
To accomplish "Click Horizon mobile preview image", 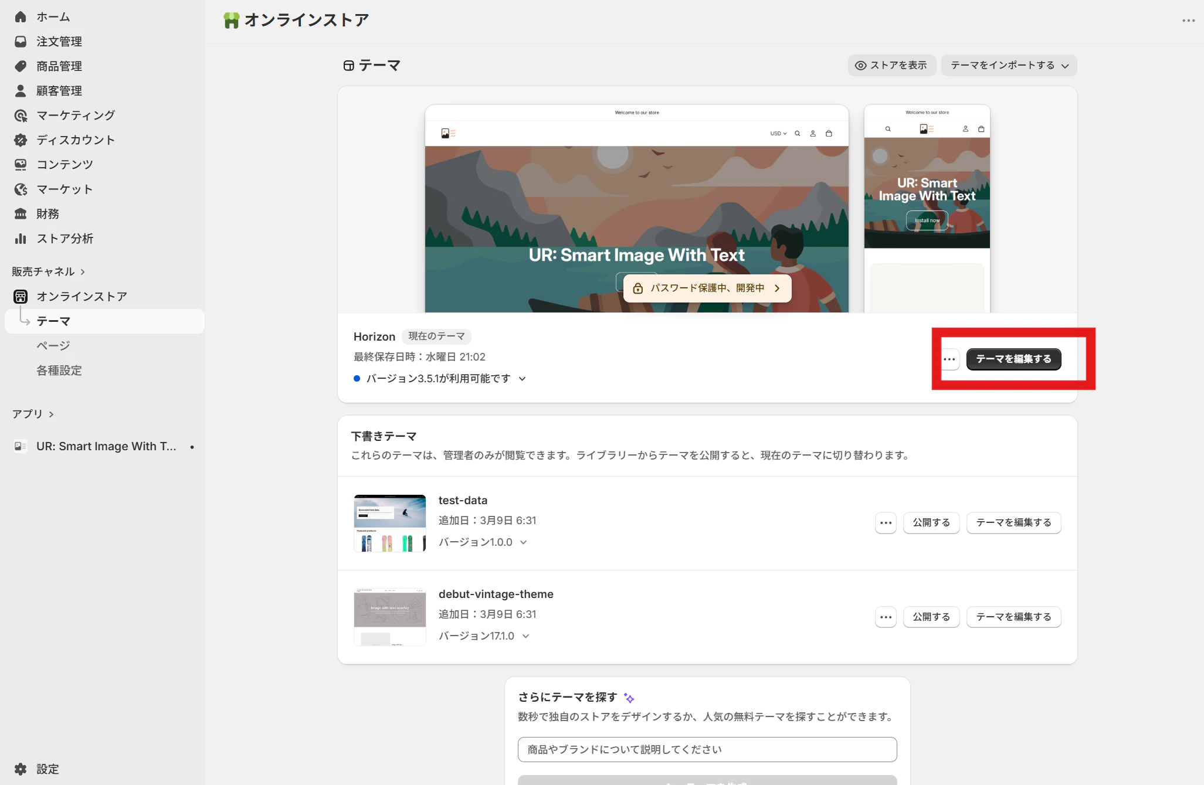I will pos(927,209).
